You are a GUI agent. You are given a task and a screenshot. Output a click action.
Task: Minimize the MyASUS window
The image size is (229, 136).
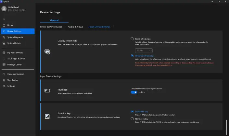pyautogui.click(x=212, y=1)
